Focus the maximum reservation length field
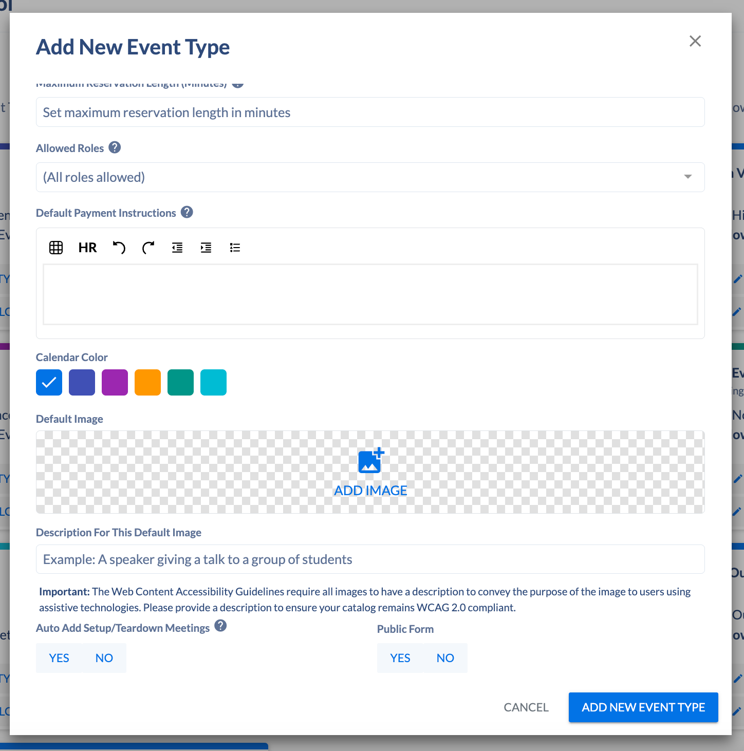Screen dimensions: 744x751 pos(370,112)
